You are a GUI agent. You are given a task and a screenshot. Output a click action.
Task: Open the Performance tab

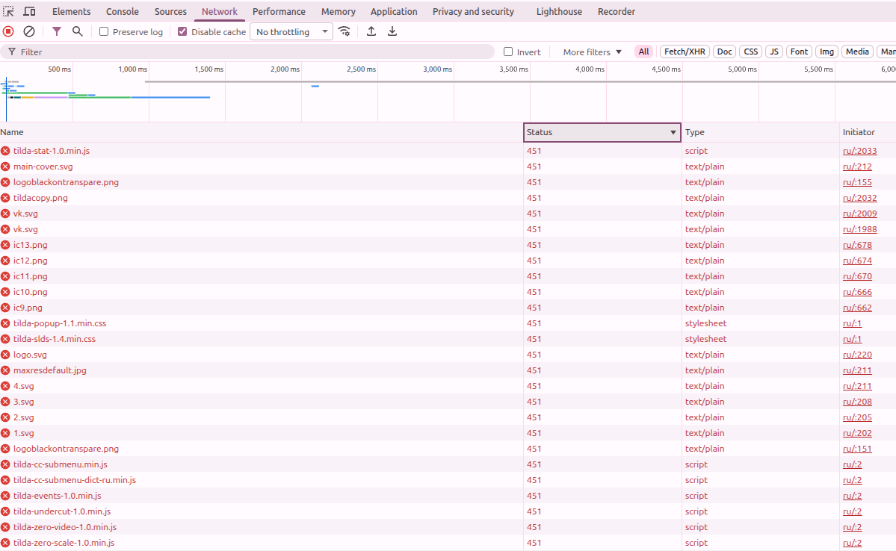[x=279, y=11]
